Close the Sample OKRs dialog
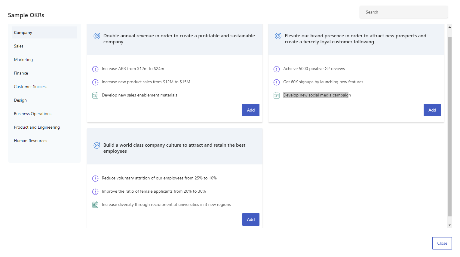Viewport: 460px width, 257px height. 442,243
